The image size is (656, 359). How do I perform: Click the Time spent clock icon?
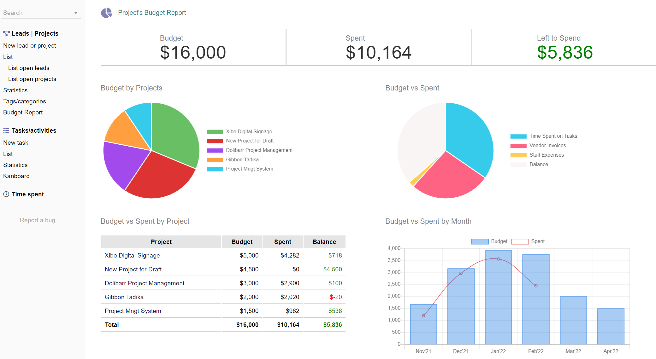pyautogui.click(x=6, y=194)
